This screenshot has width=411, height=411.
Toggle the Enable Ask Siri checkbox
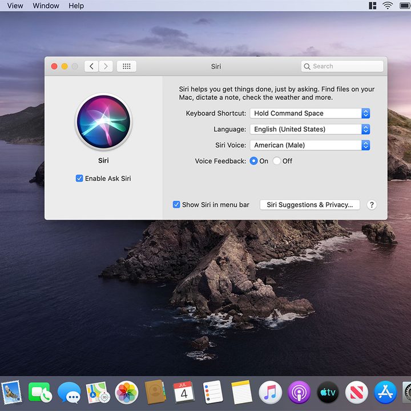[79, 179]
